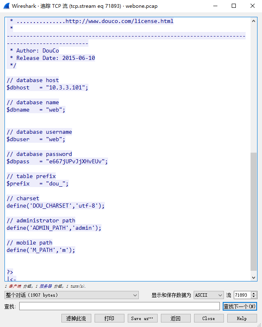Minimize the Wireshark stream window

(215, 6)
